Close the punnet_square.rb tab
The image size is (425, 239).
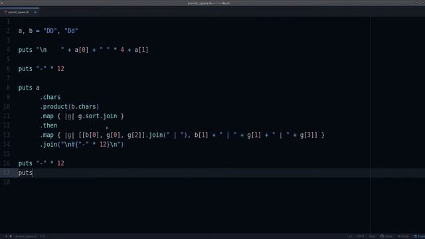(35, 13)
